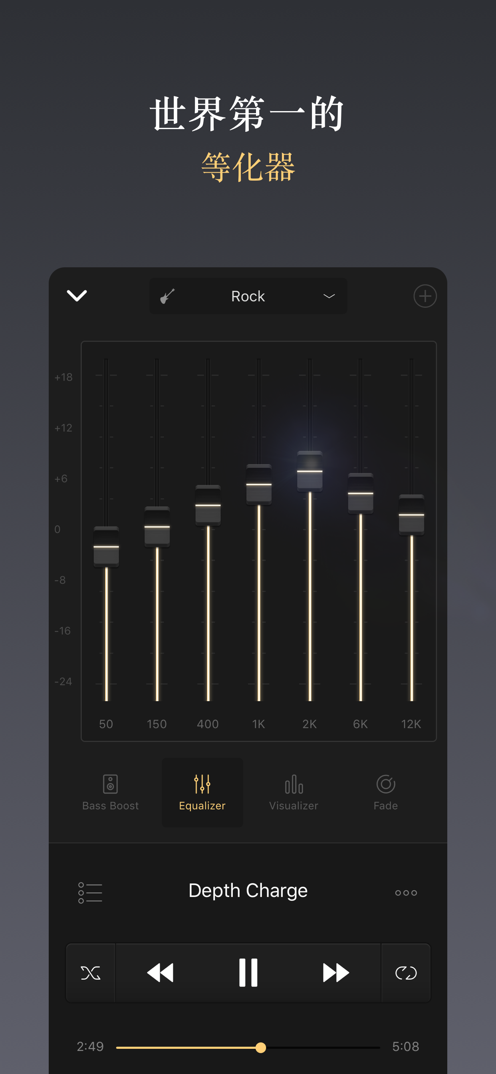The height and width of the screenshot is (1074, 496).
Task: Click the -16 gain scale label
Action: tap(63, 631)
